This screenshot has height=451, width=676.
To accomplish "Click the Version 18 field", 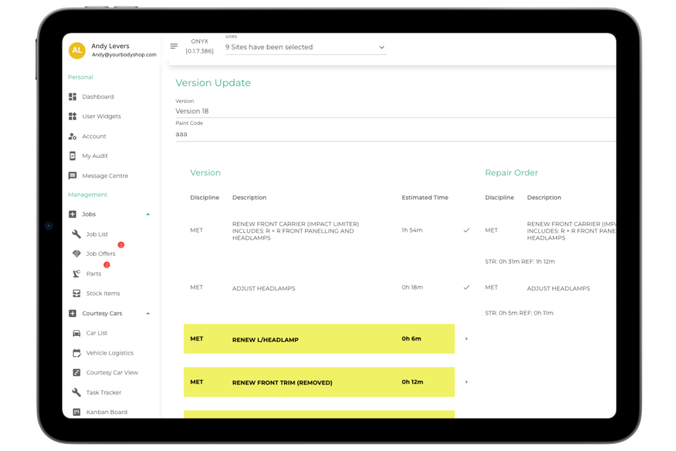I will [x=395, y=111].
